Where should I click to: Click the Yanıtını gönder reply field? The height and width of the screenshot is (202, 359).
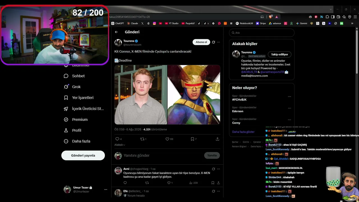163,155
